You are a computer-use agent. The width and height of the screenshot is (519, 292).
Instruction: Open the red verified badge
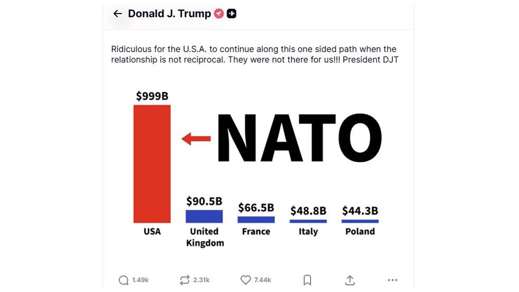click(219, 14)
